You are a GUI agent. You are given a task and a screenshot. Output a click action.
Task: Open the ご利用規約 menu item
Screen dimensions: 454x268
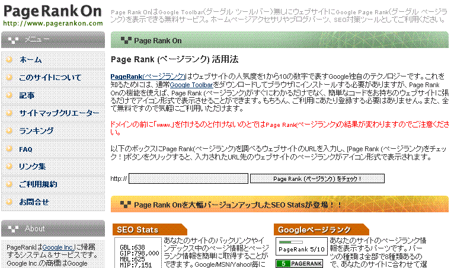point(53,184)
